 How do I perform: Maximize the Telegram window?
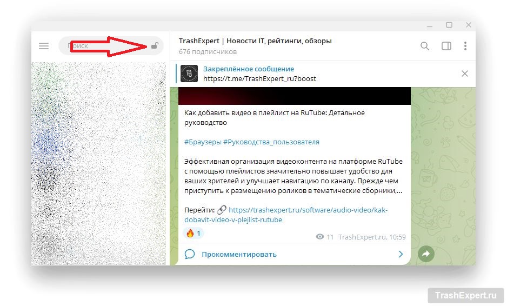coord(449,25)
